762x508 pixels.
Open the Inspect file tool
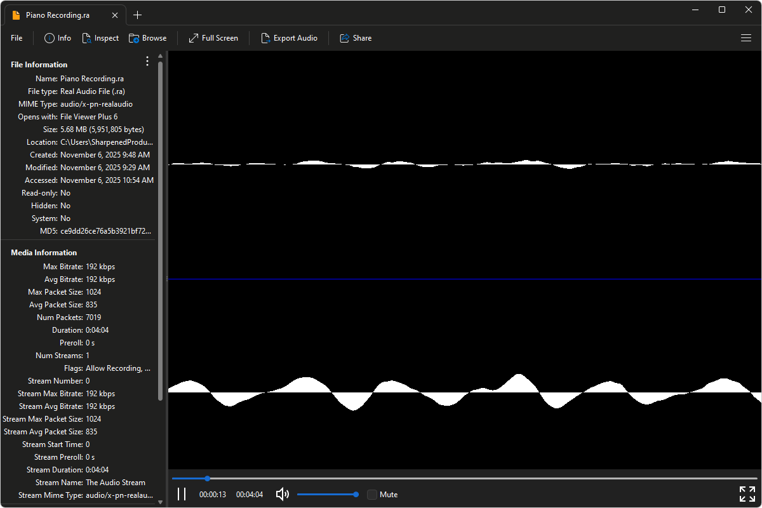point(87,38)
